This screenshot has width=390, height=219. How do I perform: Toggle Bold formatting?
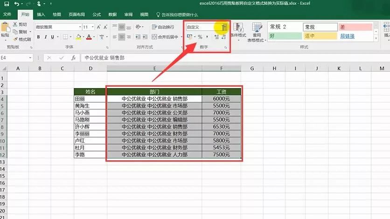[x=39, y=37]
